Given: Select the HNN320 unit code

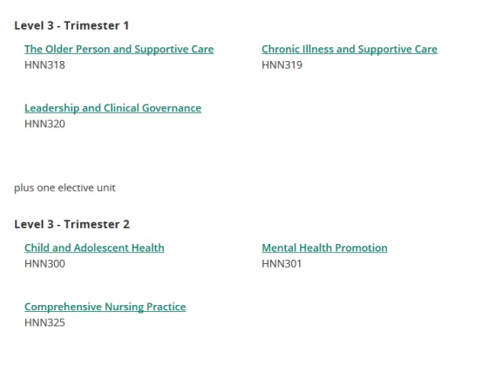Looking at the screenshot, I should pos(44,124).
